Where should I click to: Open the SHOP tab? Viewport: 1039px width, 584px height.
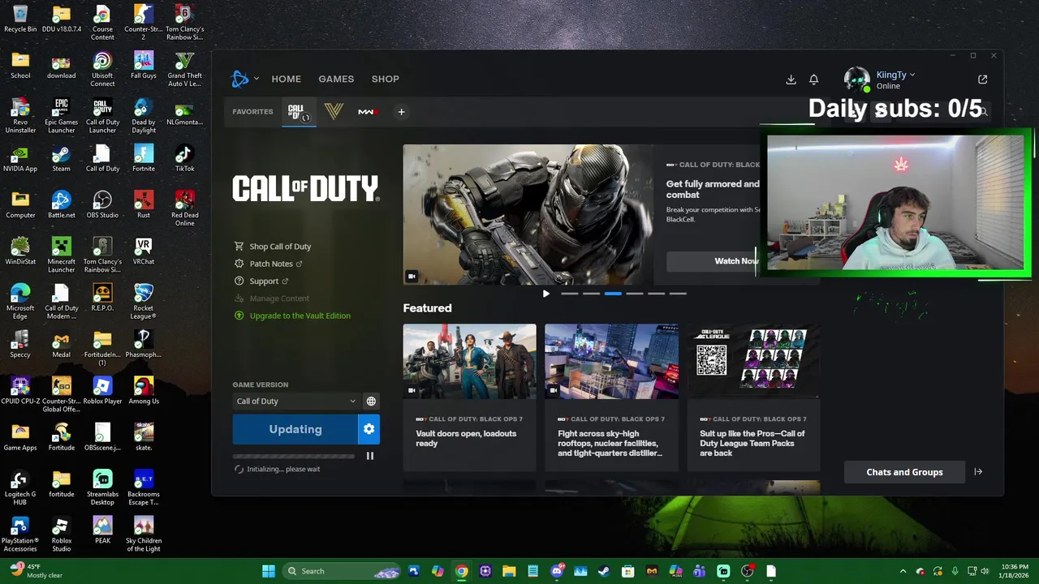click(x=386, y=79)
